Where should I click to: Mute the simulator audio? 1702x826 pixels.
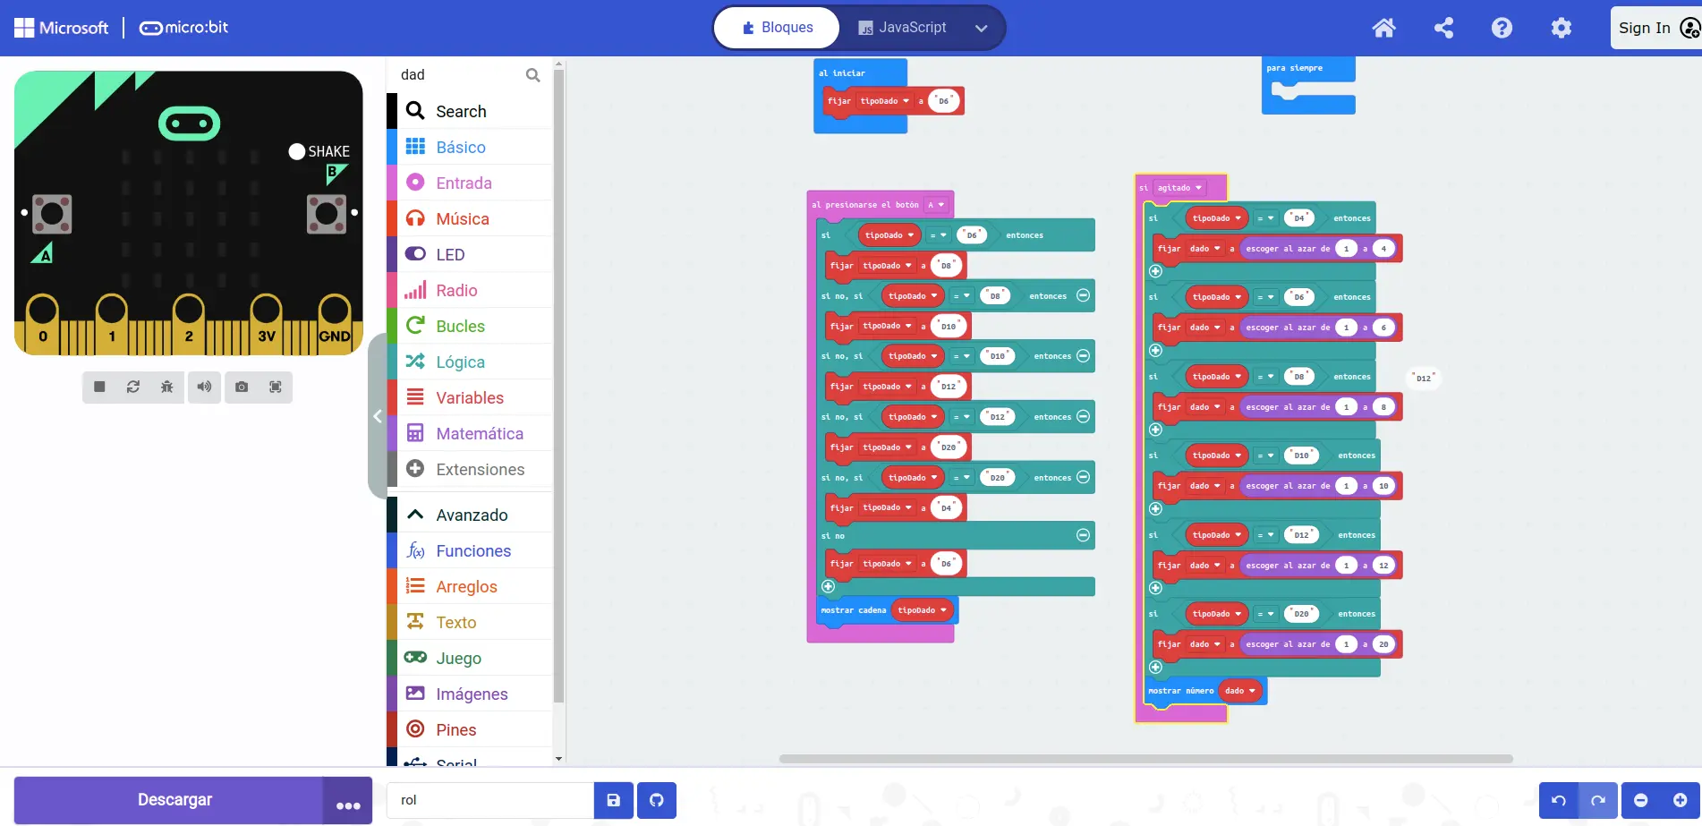point(204,387)
